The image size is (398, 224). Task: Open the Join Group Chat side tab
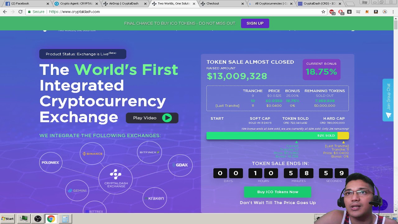coord(388,100)
